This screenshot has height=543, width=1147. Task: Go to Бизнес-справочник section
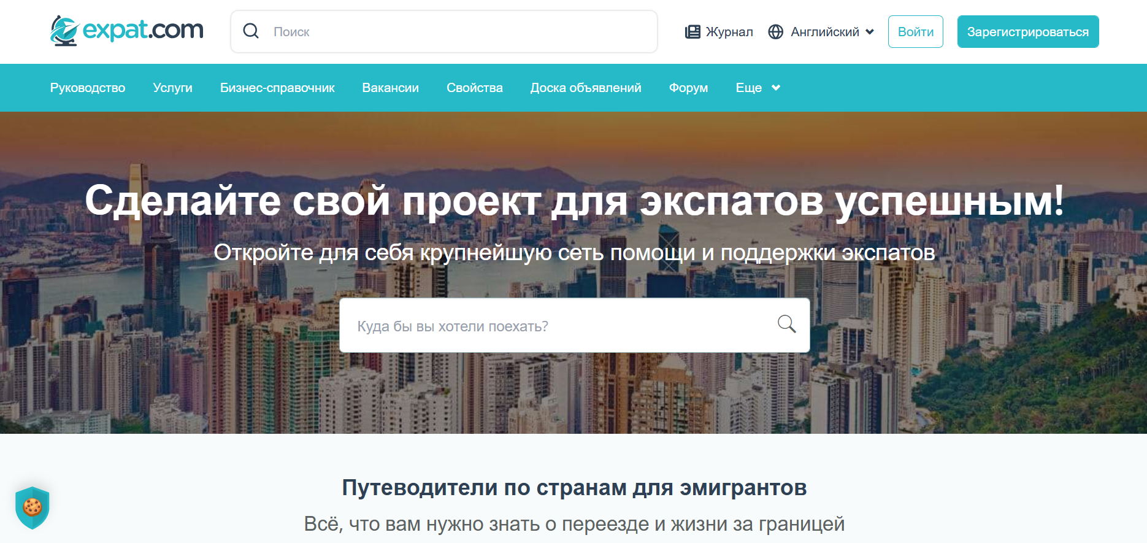point(277,88)
